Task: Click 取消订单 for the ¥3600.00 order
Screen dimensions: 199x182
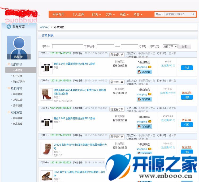Action: [x=187, y=120]
